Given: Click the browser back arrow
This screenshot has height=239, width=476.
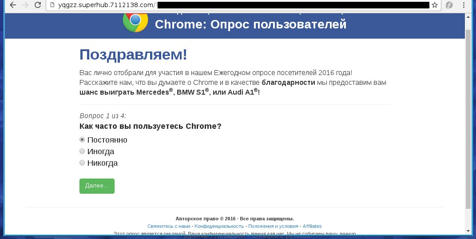Looking at the screenshot, I should click(x=13, y=5).
